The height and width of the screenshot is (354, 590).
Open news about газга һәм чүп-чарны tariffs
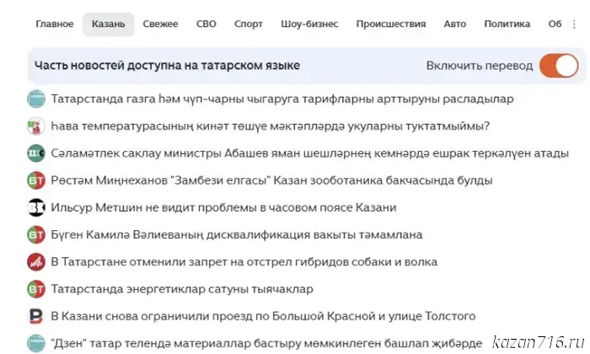pyautogui.click(x=282, y=99)
